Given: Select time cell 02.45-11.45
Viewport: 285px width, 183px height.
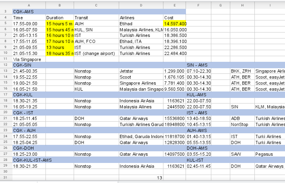Looking at the screenshot, I should [x=198, y=166].
